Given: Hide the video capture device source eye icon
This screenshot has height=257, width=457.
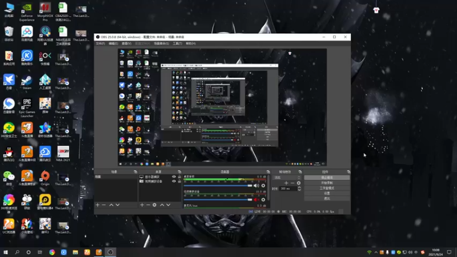Looking at the screenshot, I should 174,181.
